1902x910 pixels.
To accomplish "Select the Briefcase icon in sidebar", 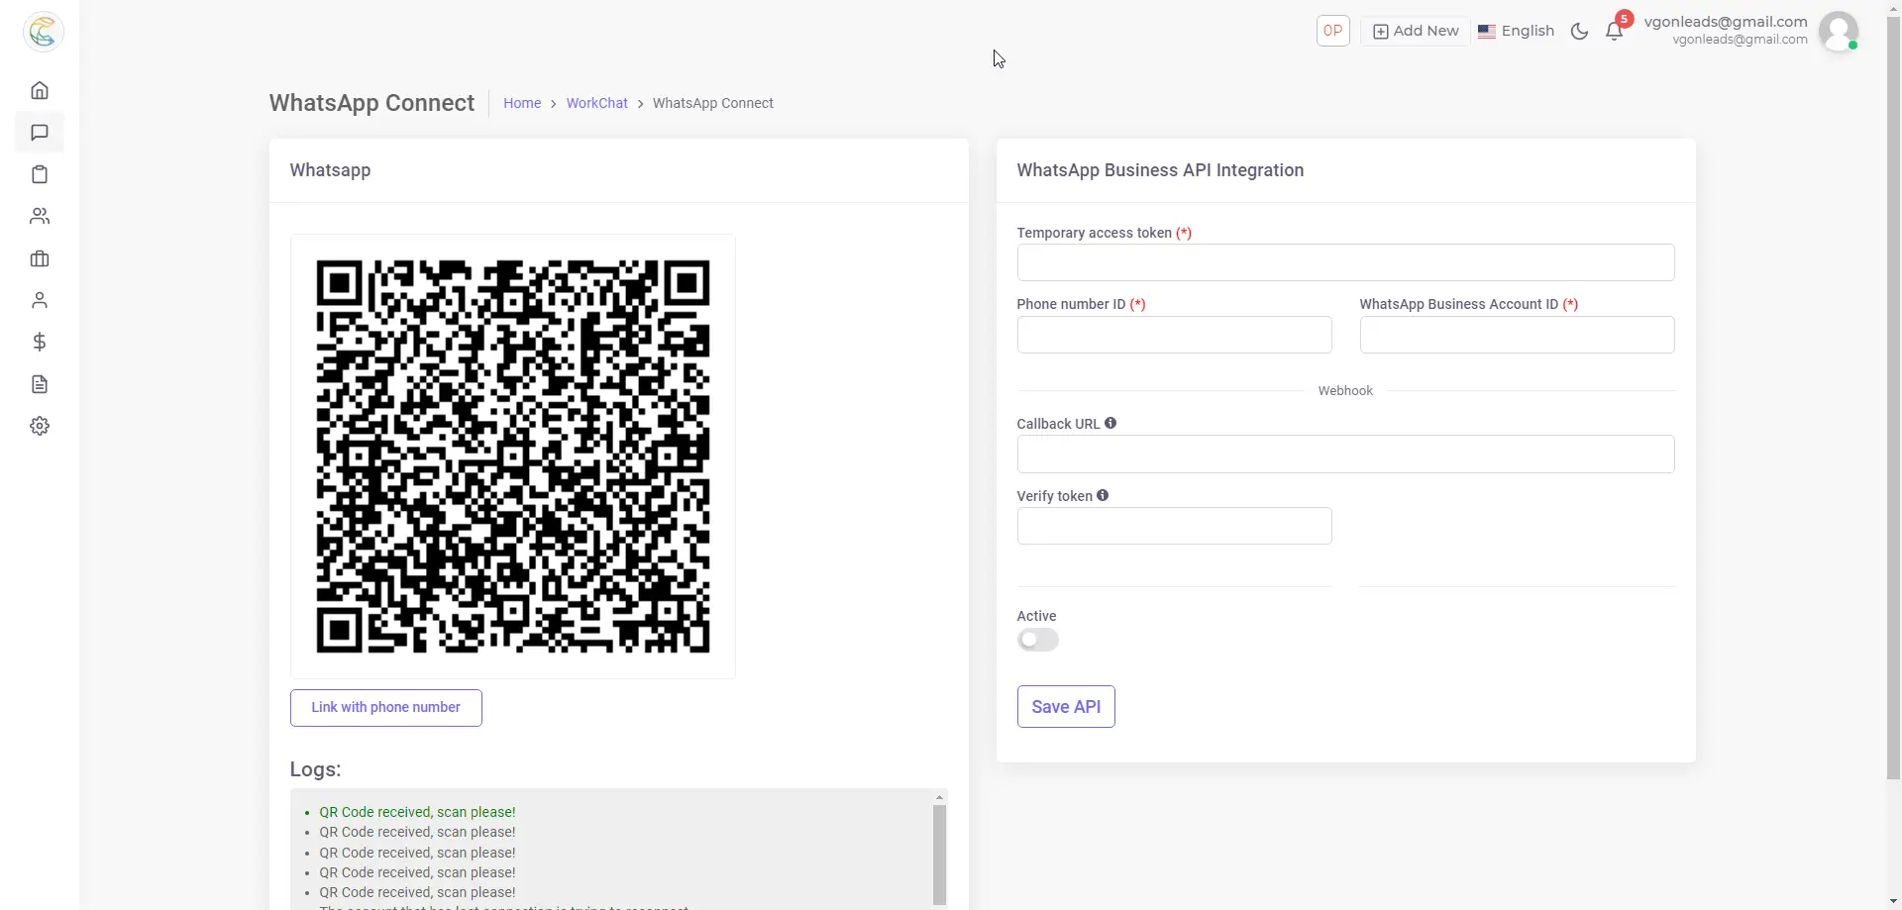I will point(39,258).
